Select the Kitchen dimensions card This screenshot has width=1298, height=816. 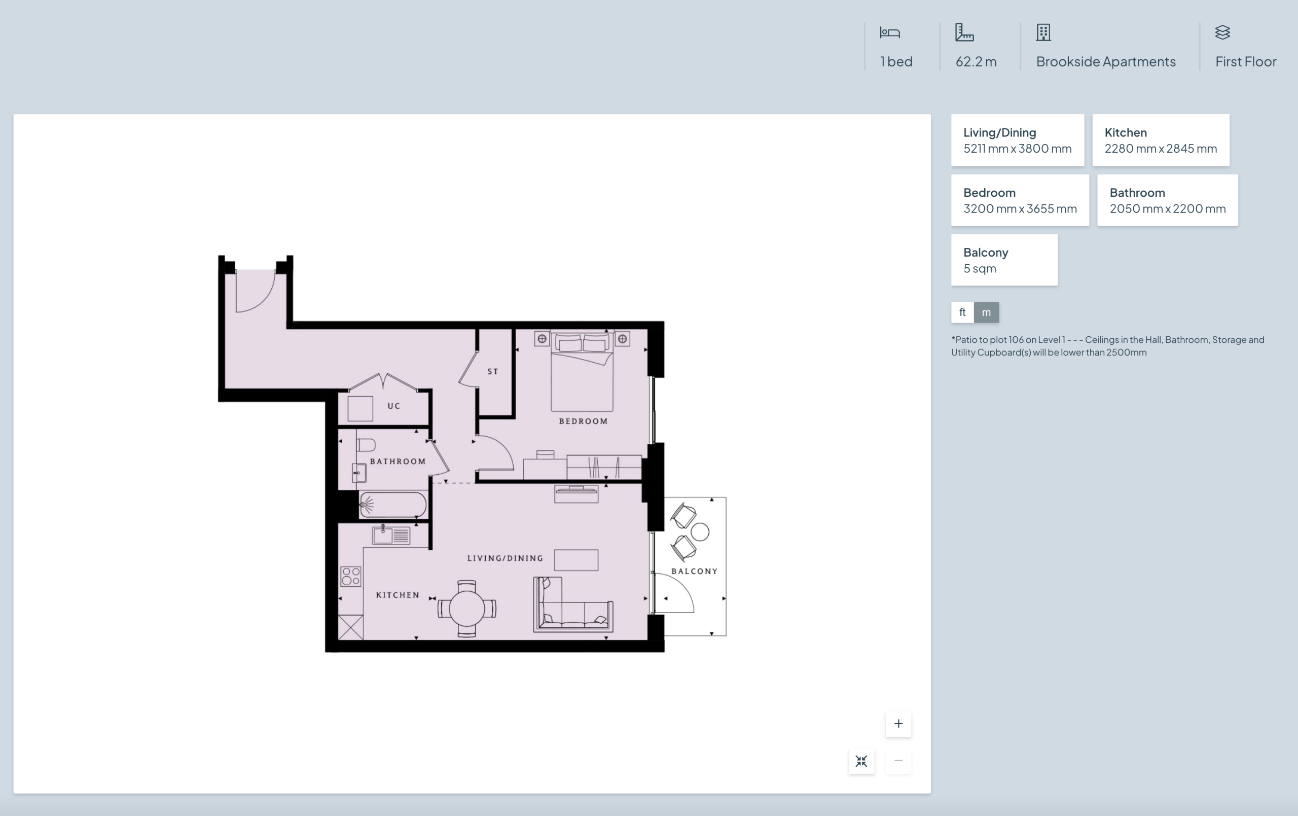point(1161,140)
